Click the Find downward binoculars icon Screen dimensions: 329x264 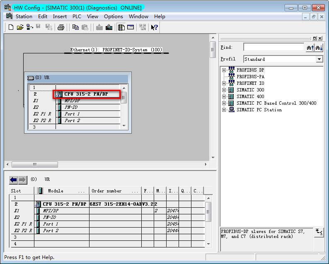point(319,48)
